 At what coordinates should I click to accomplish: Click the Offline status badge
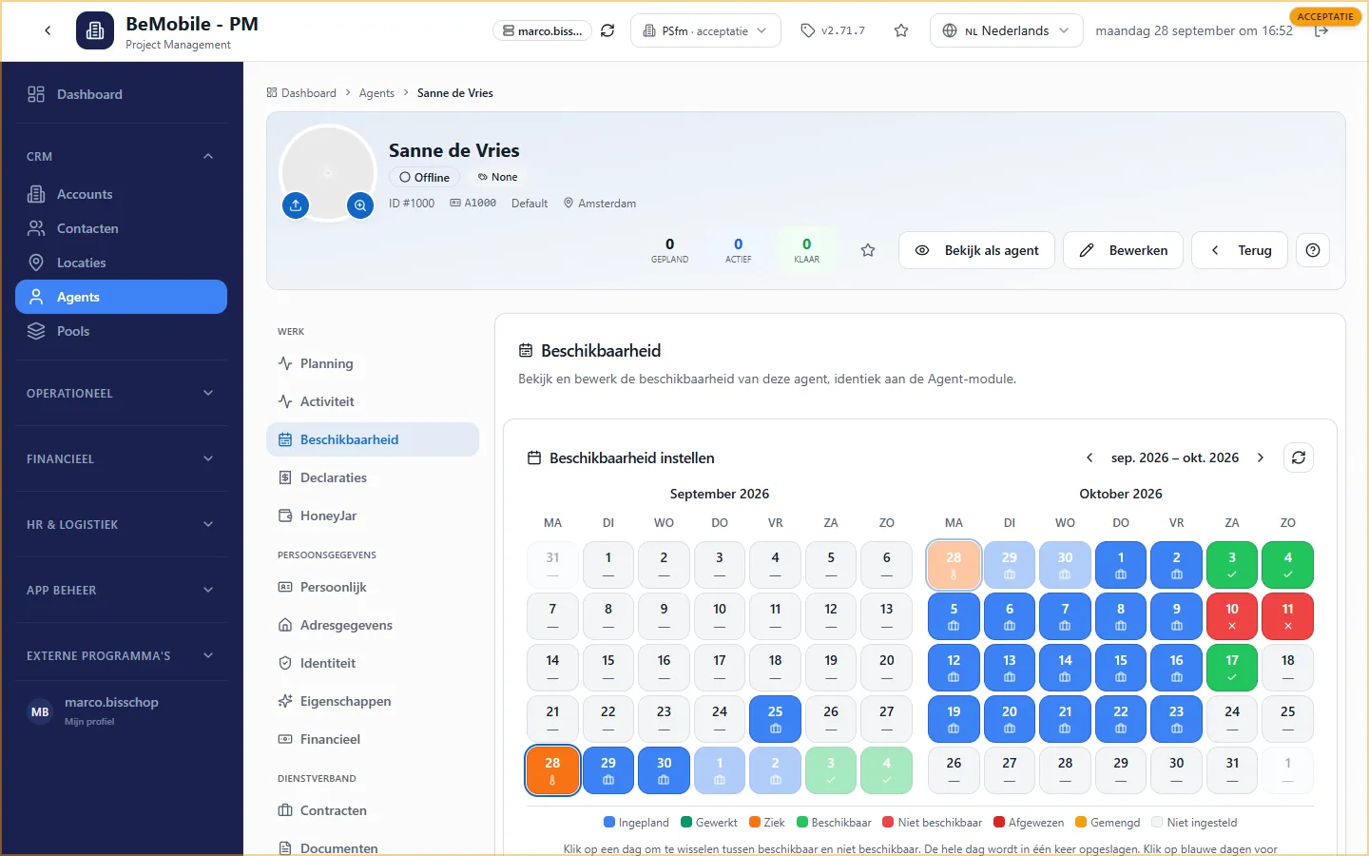tap(424, 177)
